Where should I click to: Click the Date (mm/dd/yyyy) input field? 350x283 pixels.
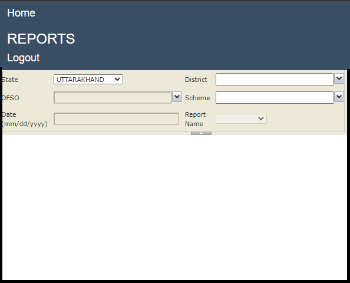click(x=116, y=119)
